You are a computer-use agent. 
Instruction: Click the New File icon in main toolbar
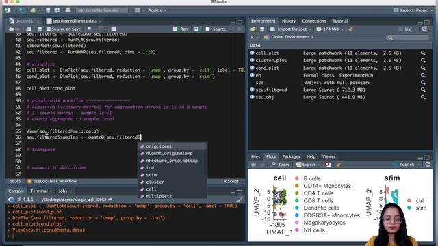(x=8, y=10)
